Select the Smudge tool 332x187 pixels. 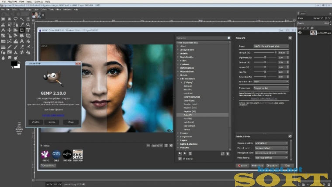click(10, 58)
